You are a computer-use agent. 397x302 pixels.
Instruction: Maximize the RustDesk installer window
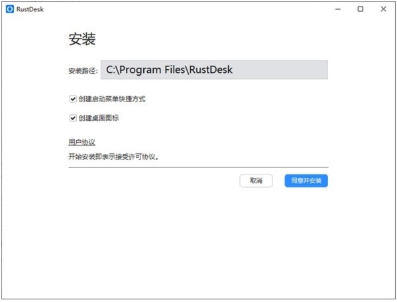click(361, 9)
